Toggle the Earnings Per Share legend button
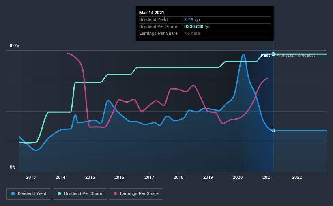 [136, 194]
